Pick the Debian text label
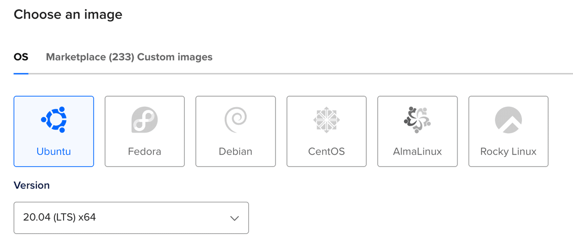Viewport: 573px width, 248px height. click(x=235, y=152)
